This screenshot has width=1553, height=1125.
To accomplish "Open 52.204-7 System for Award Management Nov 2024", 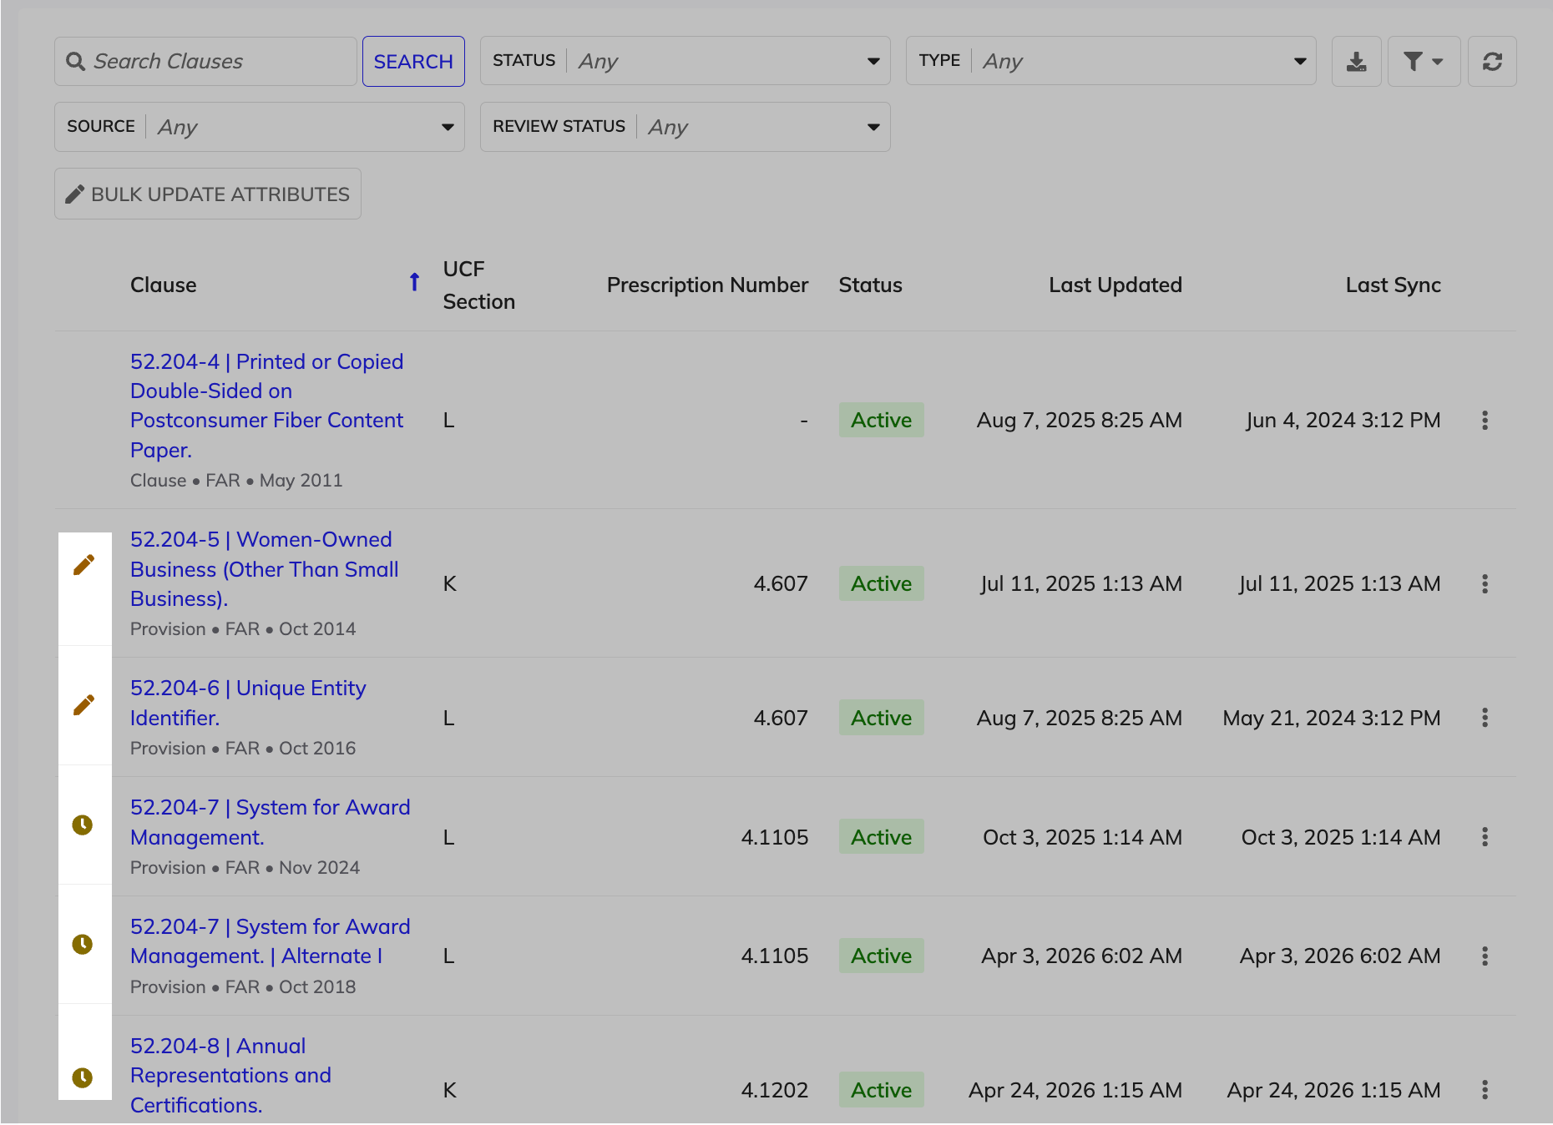I will pos(271,822).
